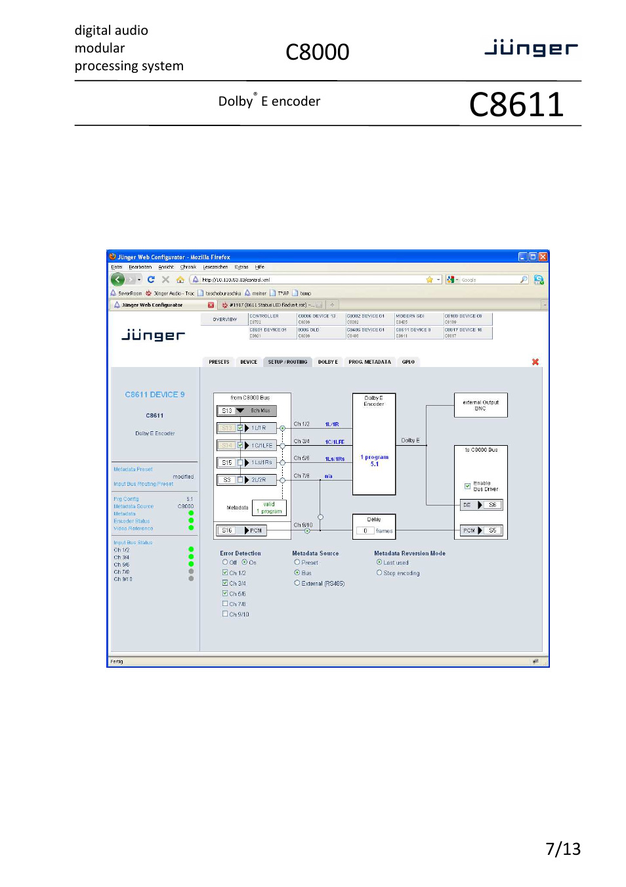Open CONTROLLER C8702 device
This screenshot has width=626, height=887.
tap(272, 319)
